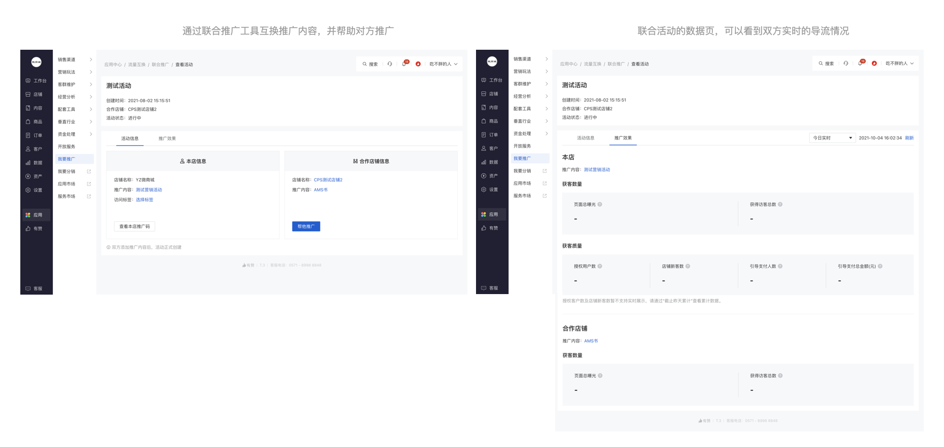This screenshot has width=944, height=447.
Task: Click the question icon beside 引导支付人数
Action: click(x=780, y=266)
